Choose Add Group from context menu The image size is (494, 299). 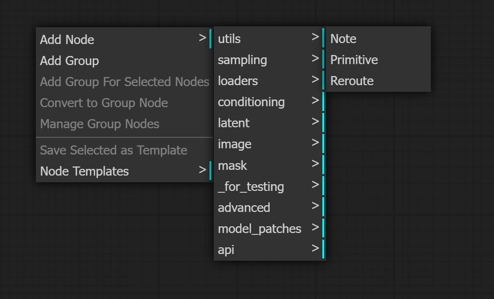tap(125, 60)
